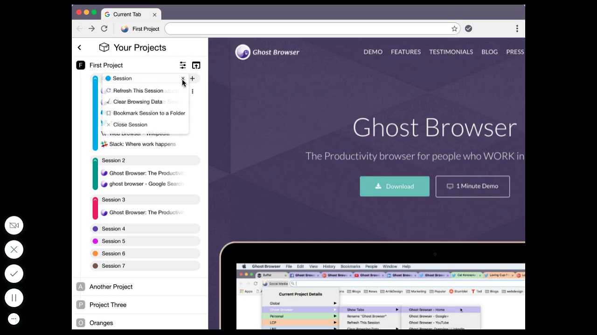Add new session with plus icon

click(192, 79)
